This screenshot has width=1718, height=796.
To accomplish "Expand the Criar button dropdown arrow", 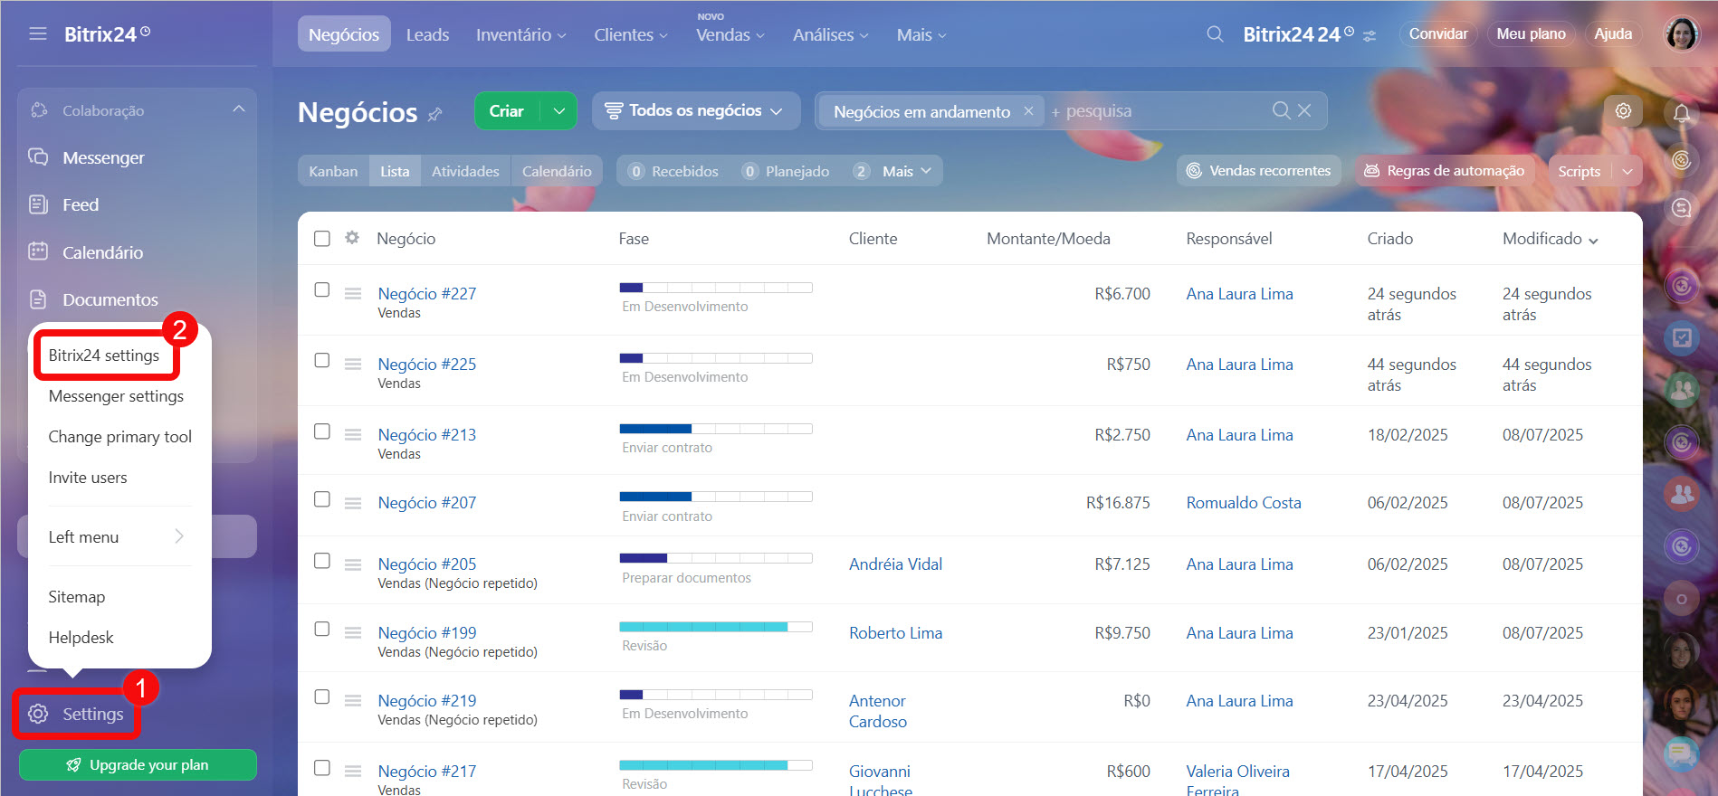I will 558,110.
